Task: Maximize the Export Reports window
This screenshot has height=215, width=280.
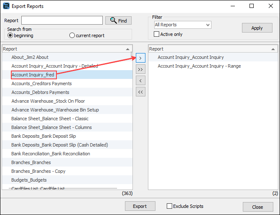Action: 252,6
